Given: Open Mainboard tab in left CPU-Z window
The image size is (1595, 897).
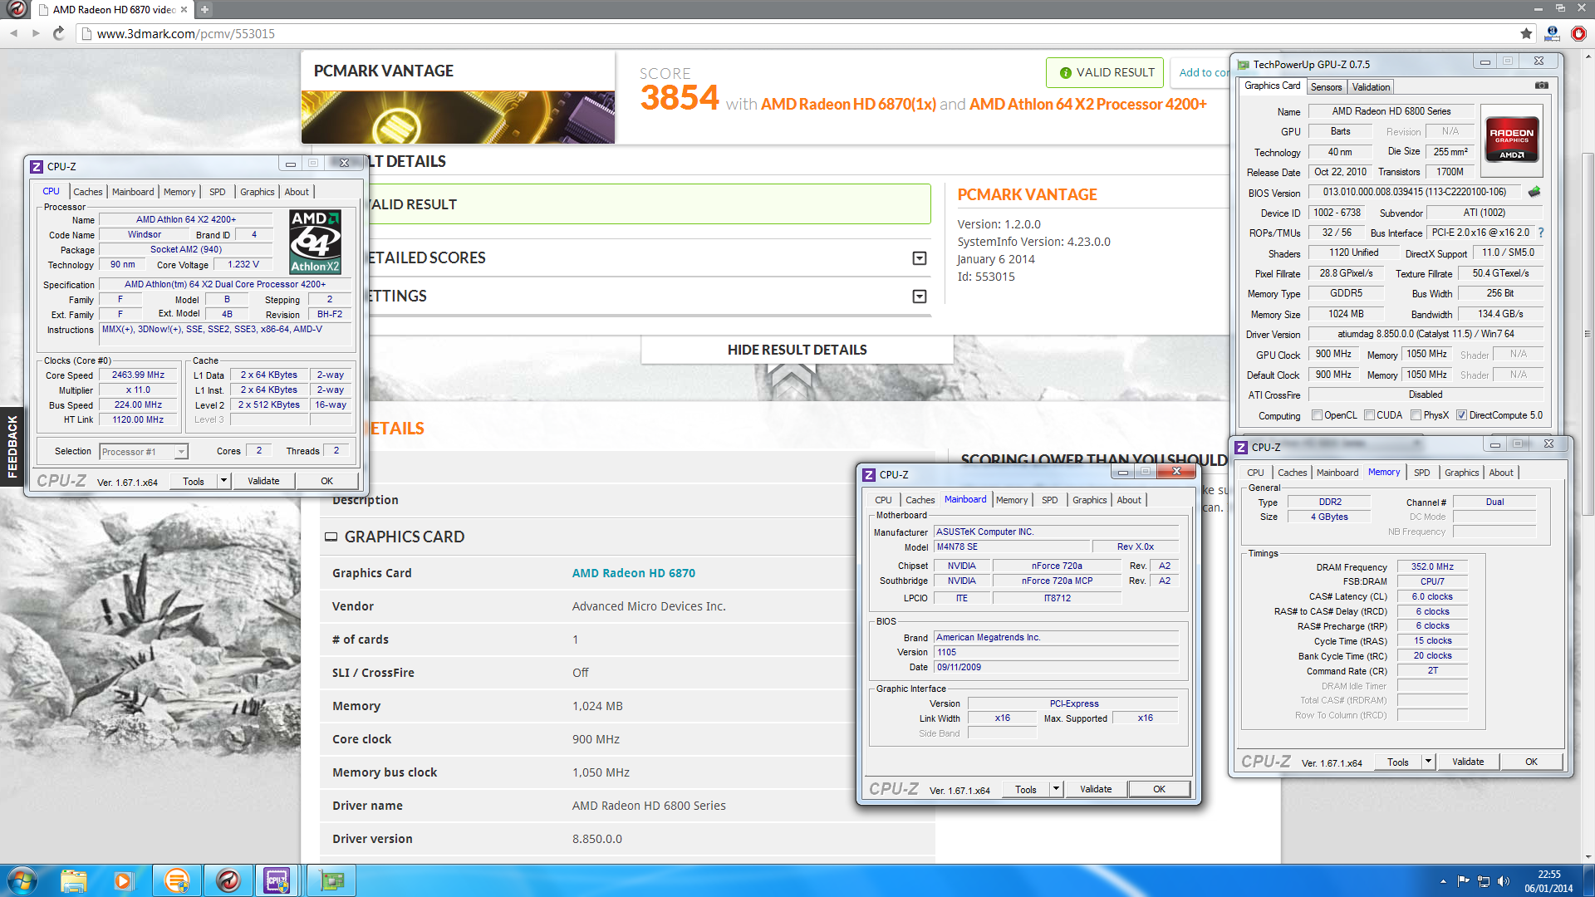Looking at the screenshot, I should click(x=133, y=192).
